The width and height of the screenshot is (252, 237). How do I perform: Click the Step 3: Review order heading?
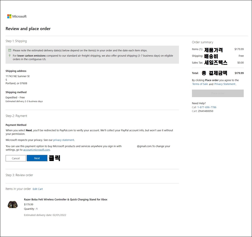[19, 175]
